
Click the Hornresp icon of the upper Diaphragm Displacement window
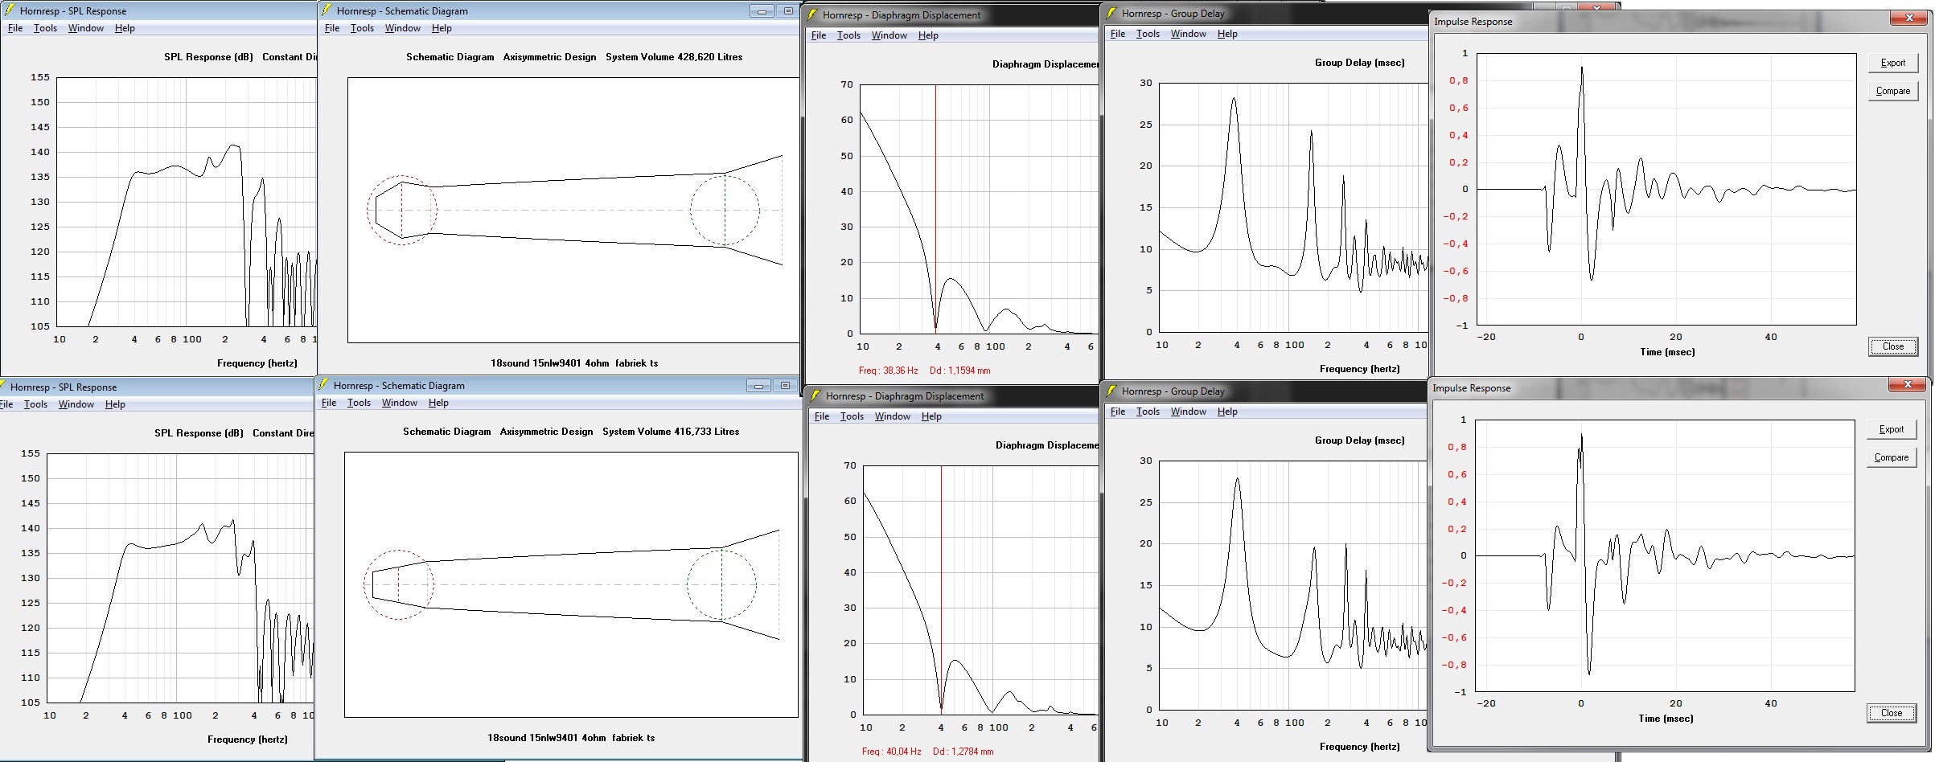(x=812, y=15)
